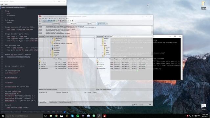Image resolution: width=210 pixels, height=118 pixels.
Task: Open Spotify from the taskbar
Action: point(78,116)
